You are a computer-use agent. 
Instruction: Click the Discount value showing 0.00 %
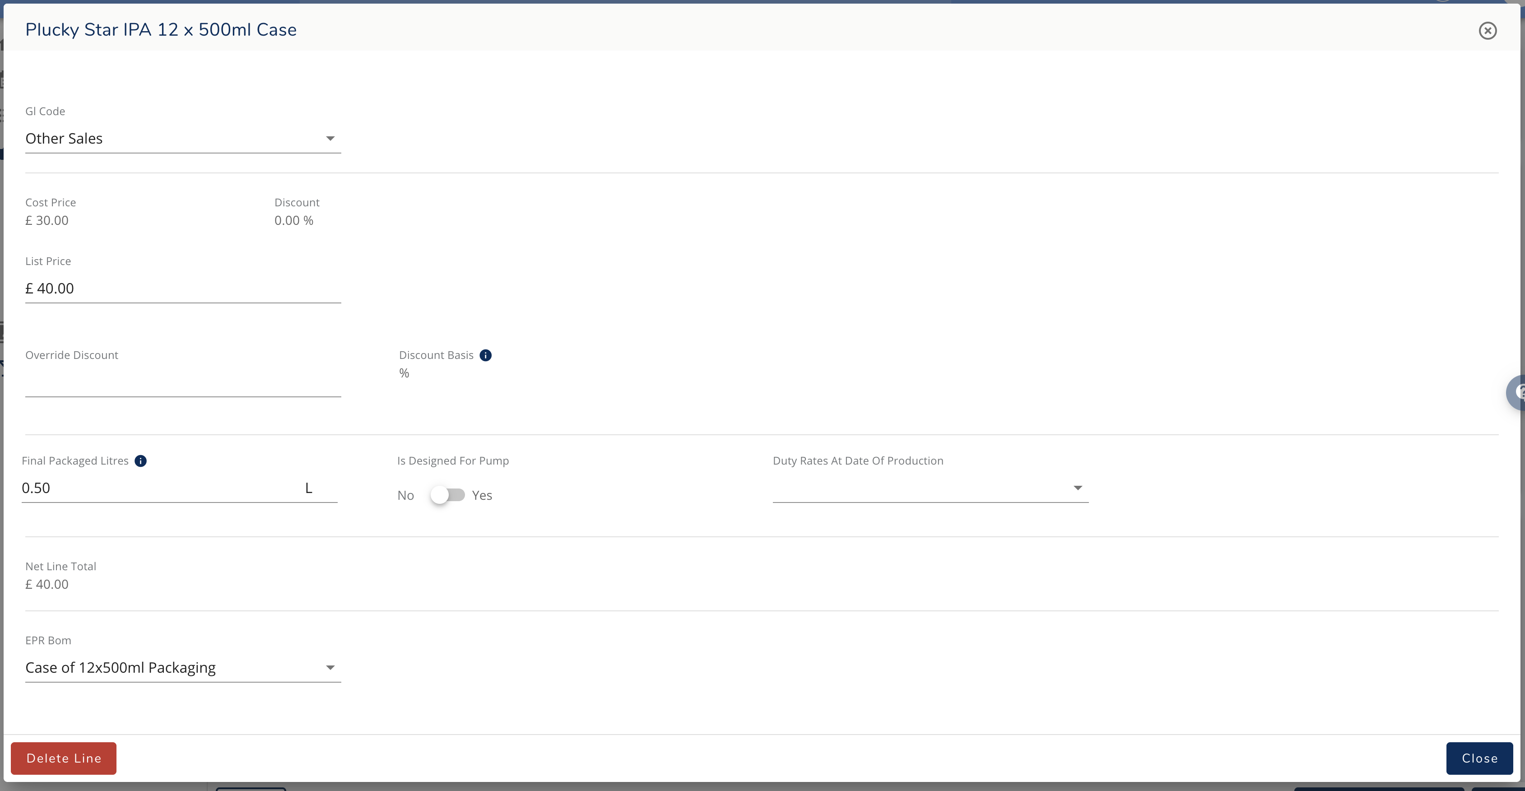[x=293, y=220]
